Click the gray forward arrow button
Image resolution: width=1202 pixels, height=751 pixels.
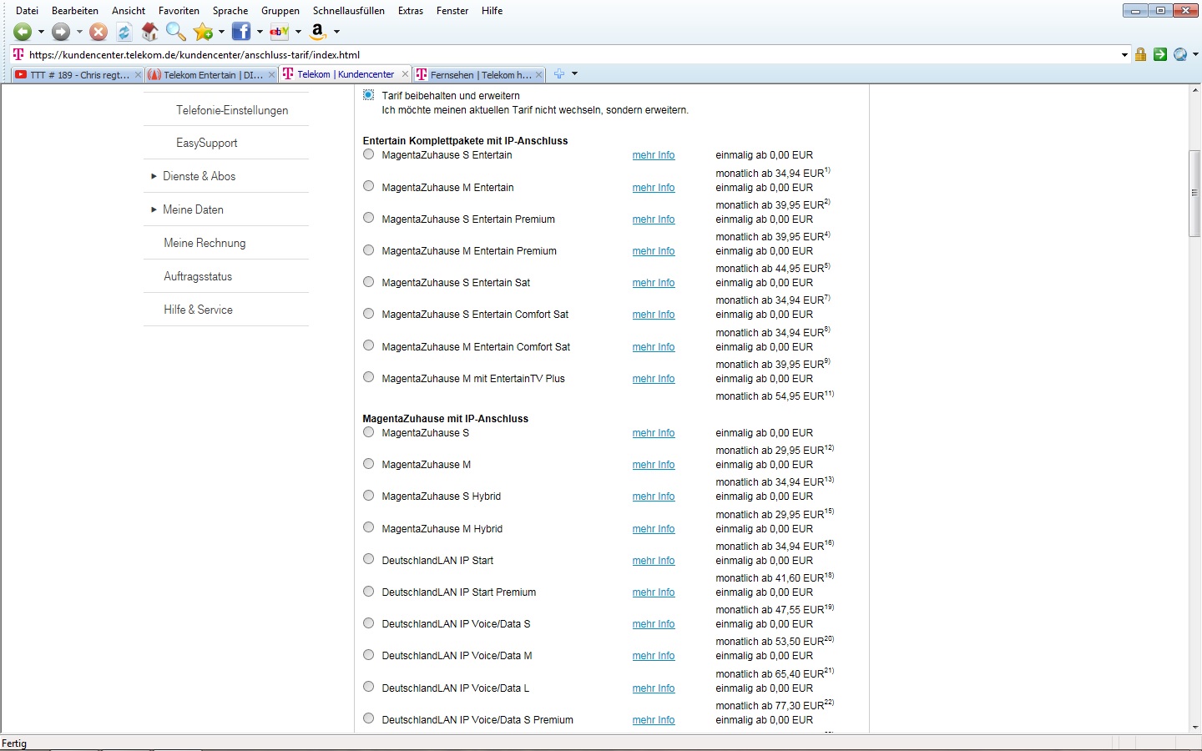coord(61,32)
